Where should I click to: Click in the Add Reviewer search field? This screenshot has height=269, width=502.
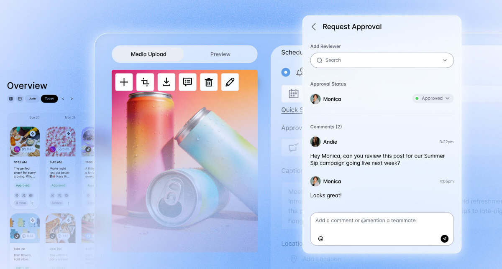coord(382,60)
